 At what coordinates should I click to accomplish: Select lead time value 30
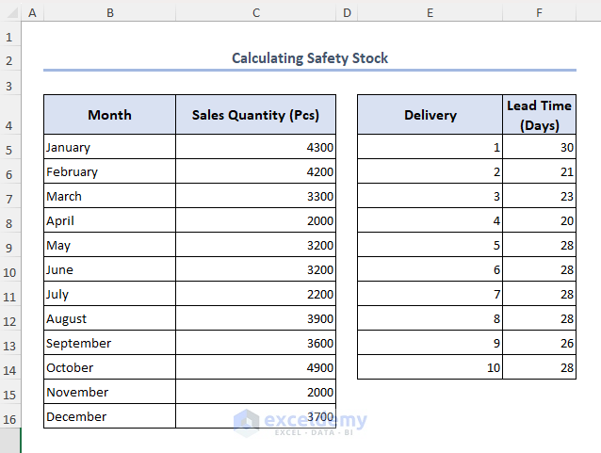click(x=539, y=148)
